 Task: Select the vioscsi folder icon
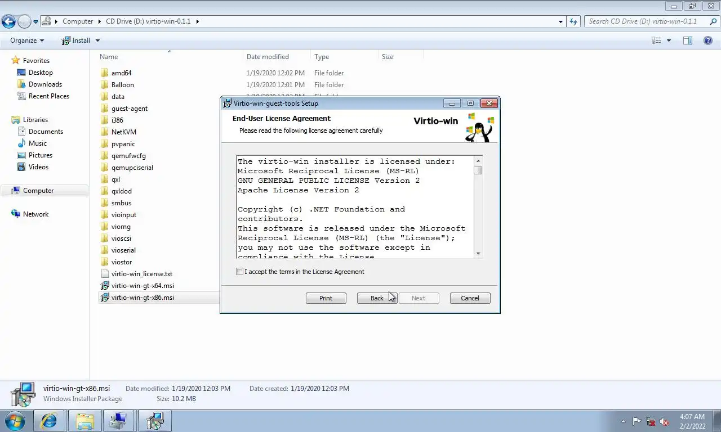pos(104,238)
